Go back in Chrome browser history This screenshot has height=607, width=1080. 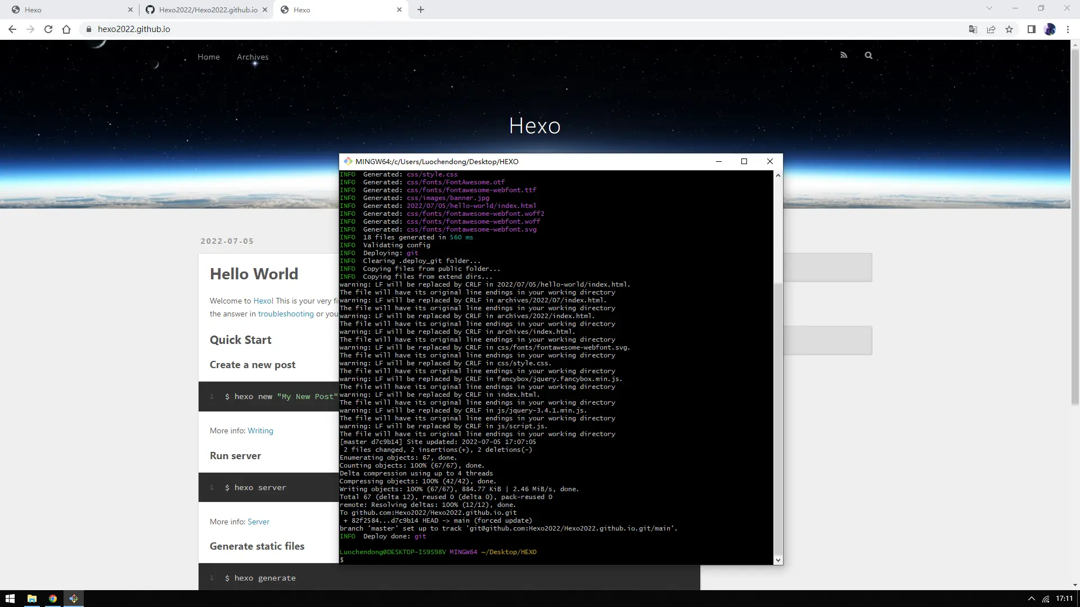[x=12, y=29]
